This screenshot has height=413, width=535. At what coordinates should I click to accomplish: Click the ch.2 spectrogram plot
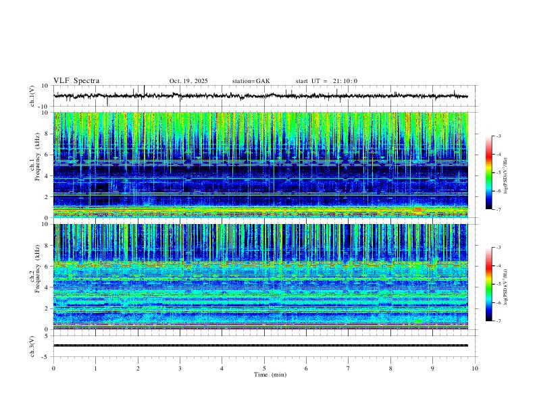pos(261,277)
